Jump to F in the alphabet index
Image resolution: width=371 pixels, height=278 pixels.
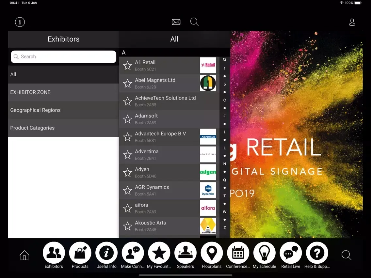[225, 116]
